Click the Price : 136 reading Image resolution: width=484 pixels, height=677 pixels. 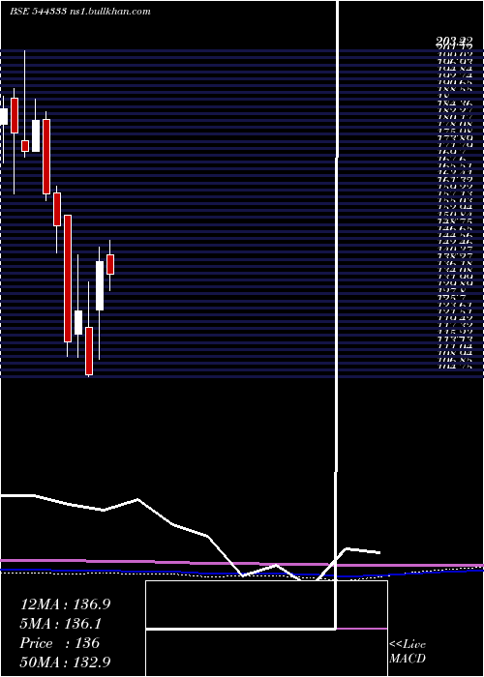[60, 643]
